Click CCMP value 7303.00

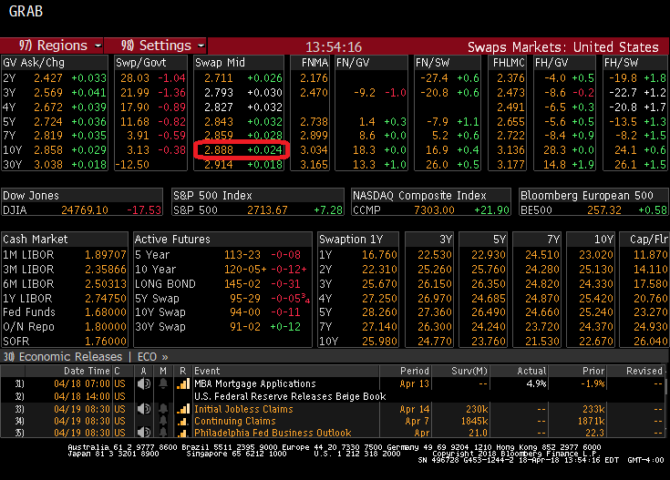click(434, 210)
